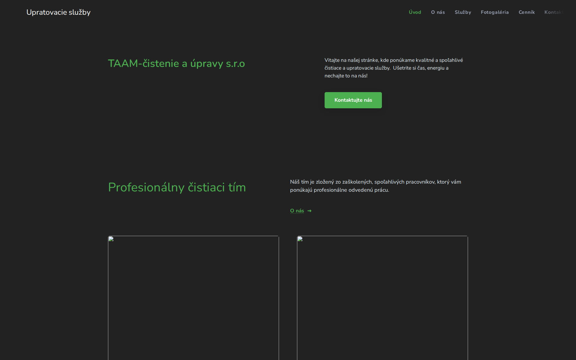Follow the green O nás link below team text

pyautogui.click(x=297, y=211)
